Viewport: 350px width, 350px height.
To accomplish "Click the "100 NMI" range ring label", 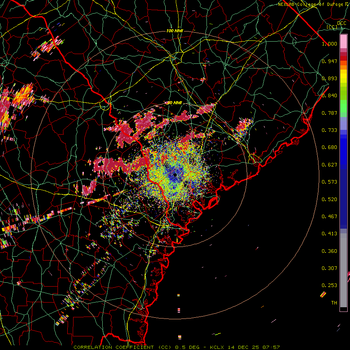I will [175, 31].
